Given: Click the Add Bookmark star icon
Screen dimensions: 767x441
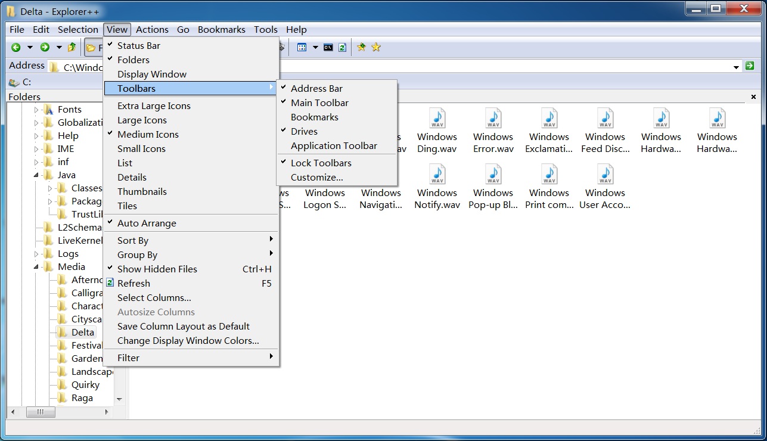Looking at the screenshot, I should pyautogui.click(x=362, y=48).
